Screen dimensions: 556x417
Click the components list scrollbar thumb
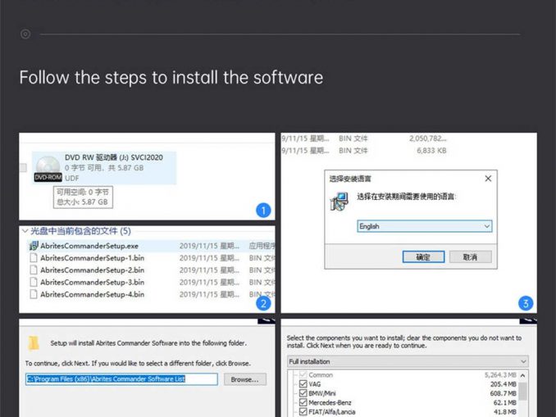[x=523, y=391]
